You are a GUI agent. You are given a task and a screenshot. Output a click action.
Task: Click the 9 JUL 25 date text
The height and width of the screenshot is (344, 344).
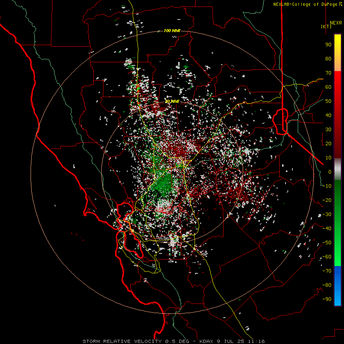pyautogui.click(x=231, y=341)
